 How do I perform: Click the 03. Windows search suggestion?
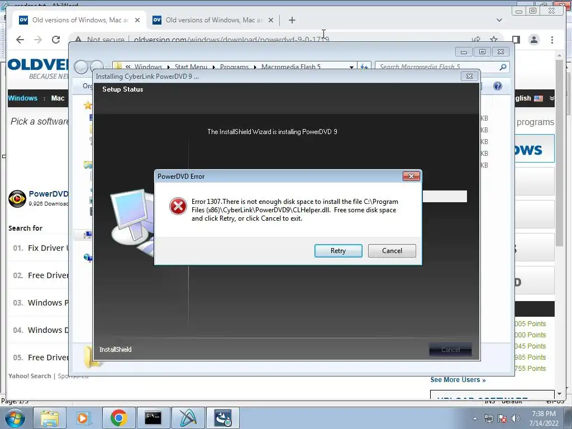40,303
